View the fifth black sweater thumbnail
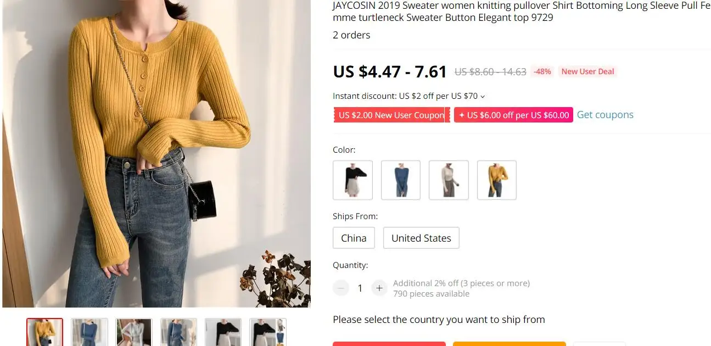 click(x=223, y=332)
